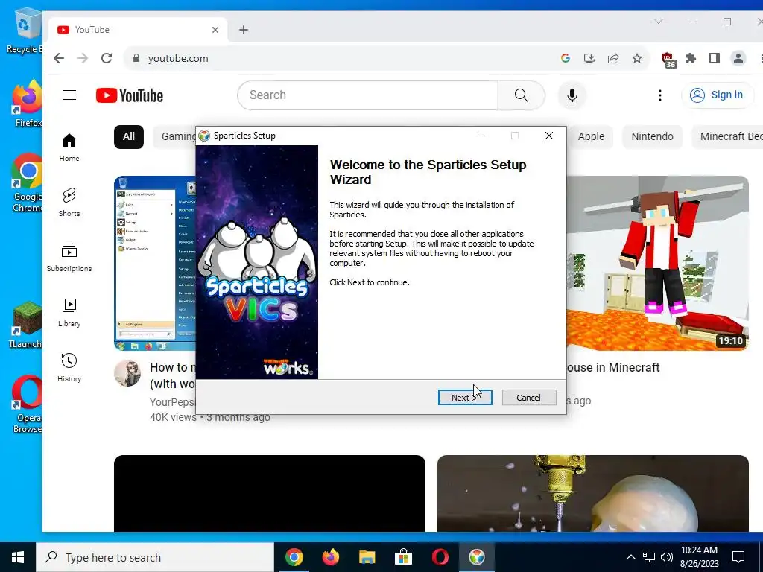Open Chrome extensions puzzle icon
The width and height of the screenshot is (763, 572).
(691, 58)
